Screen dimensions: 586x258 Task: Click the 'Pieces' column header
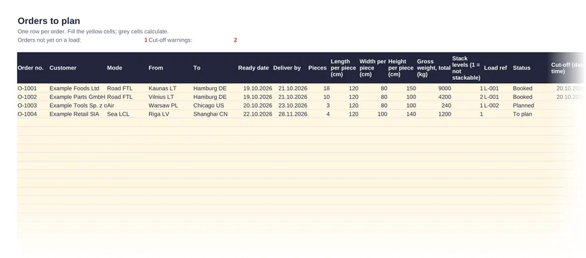click(x=317, y=68)
